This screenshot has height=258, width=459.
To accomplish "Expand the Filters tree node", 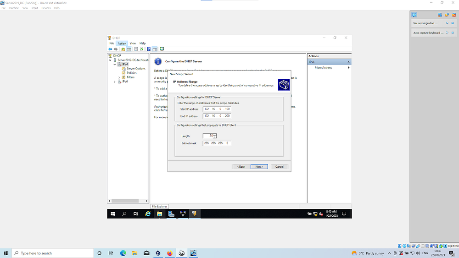I will click(119, 77).
